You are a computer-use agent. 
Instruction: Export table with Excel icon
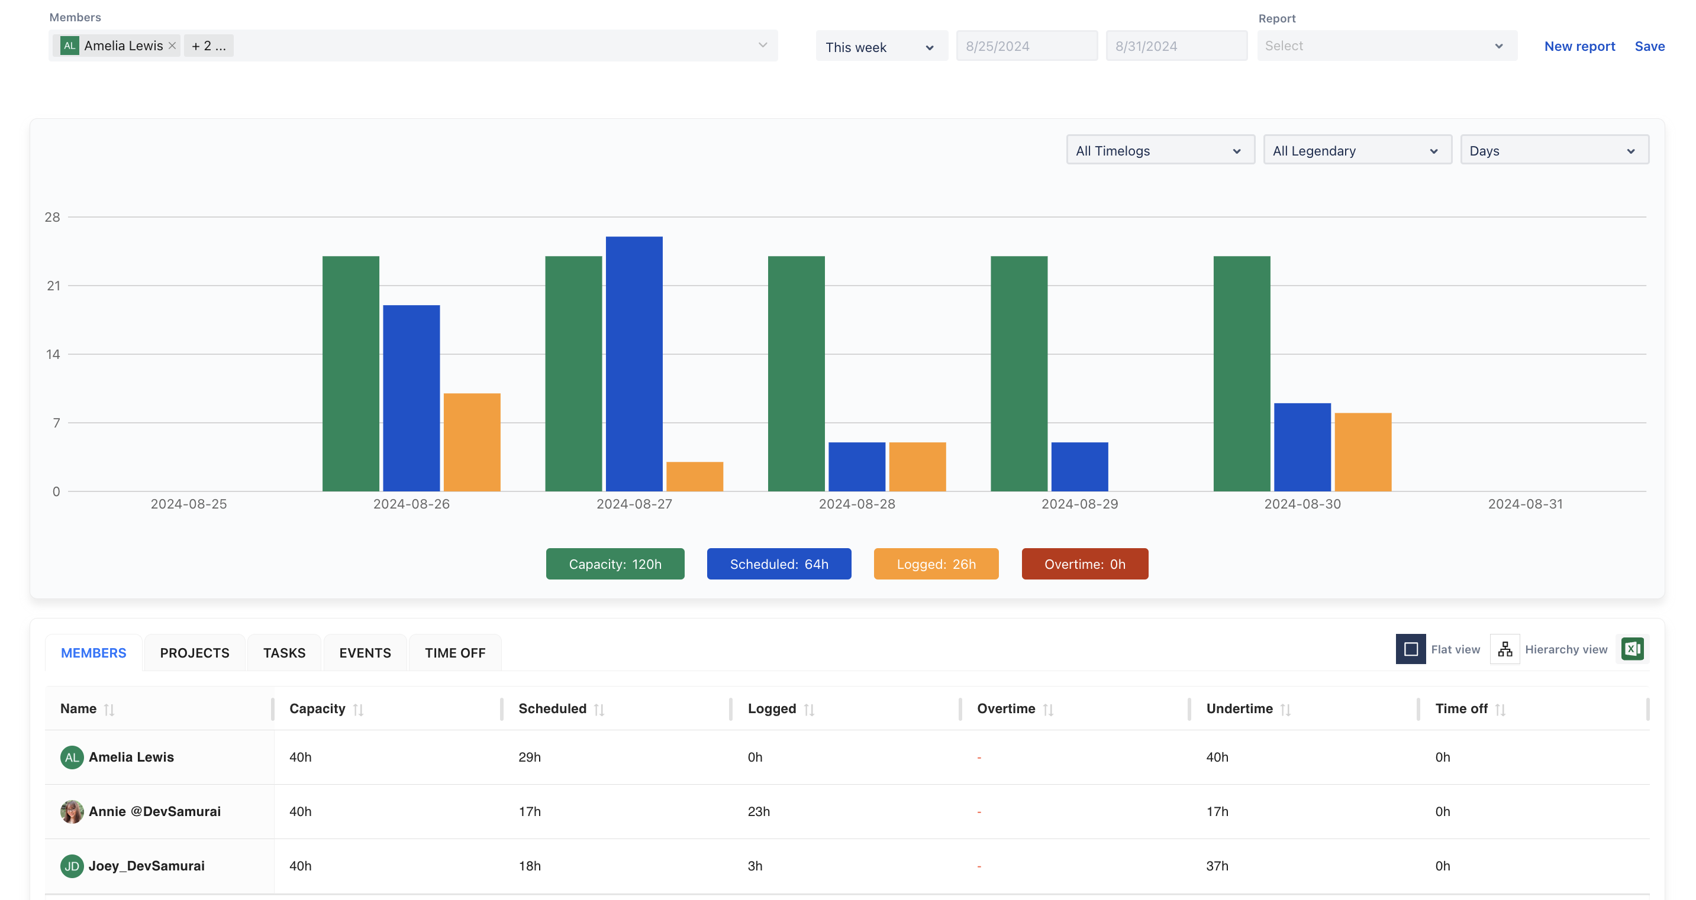tap(1632, 649)
